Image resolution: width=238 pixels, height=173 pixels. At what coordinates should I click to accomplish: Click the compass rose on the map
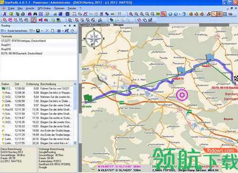click(x=94, y=39)
